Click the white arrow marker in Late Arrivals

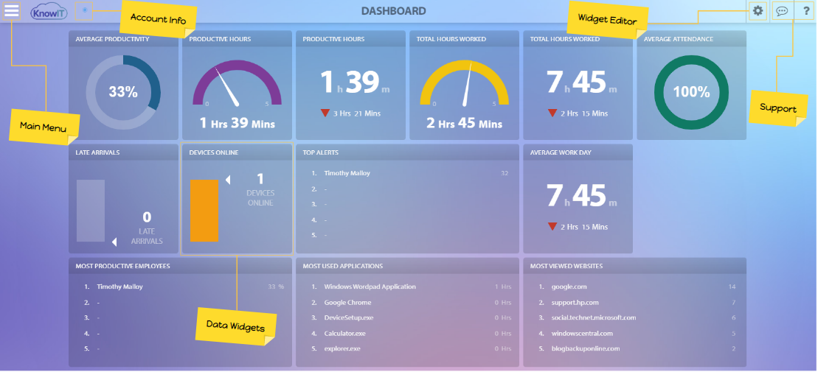click(x=114, y=242)
